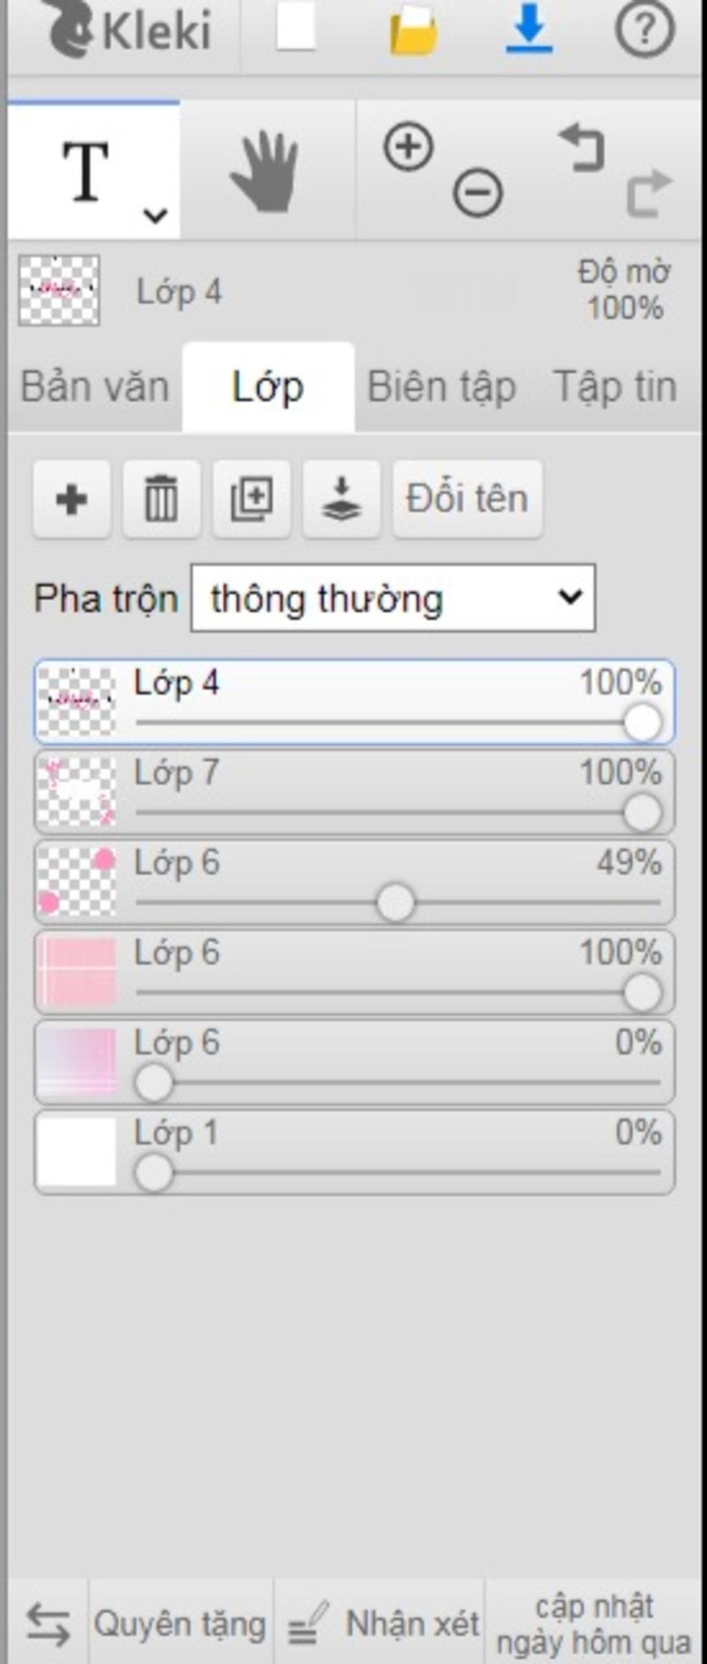Click the Quyên tặng link
707x1664 pixels.
[x=180, y=1624]
